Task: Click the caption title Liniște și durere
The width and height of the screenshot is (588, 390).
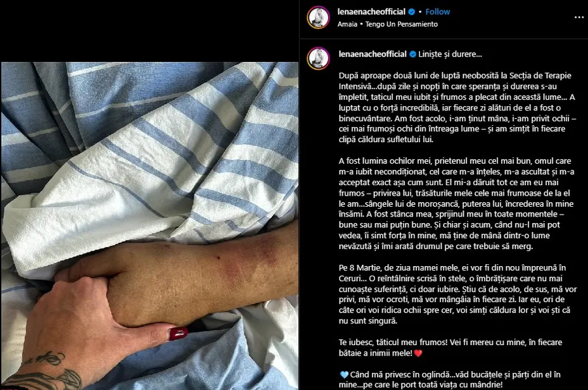Action: pos(450,54)
